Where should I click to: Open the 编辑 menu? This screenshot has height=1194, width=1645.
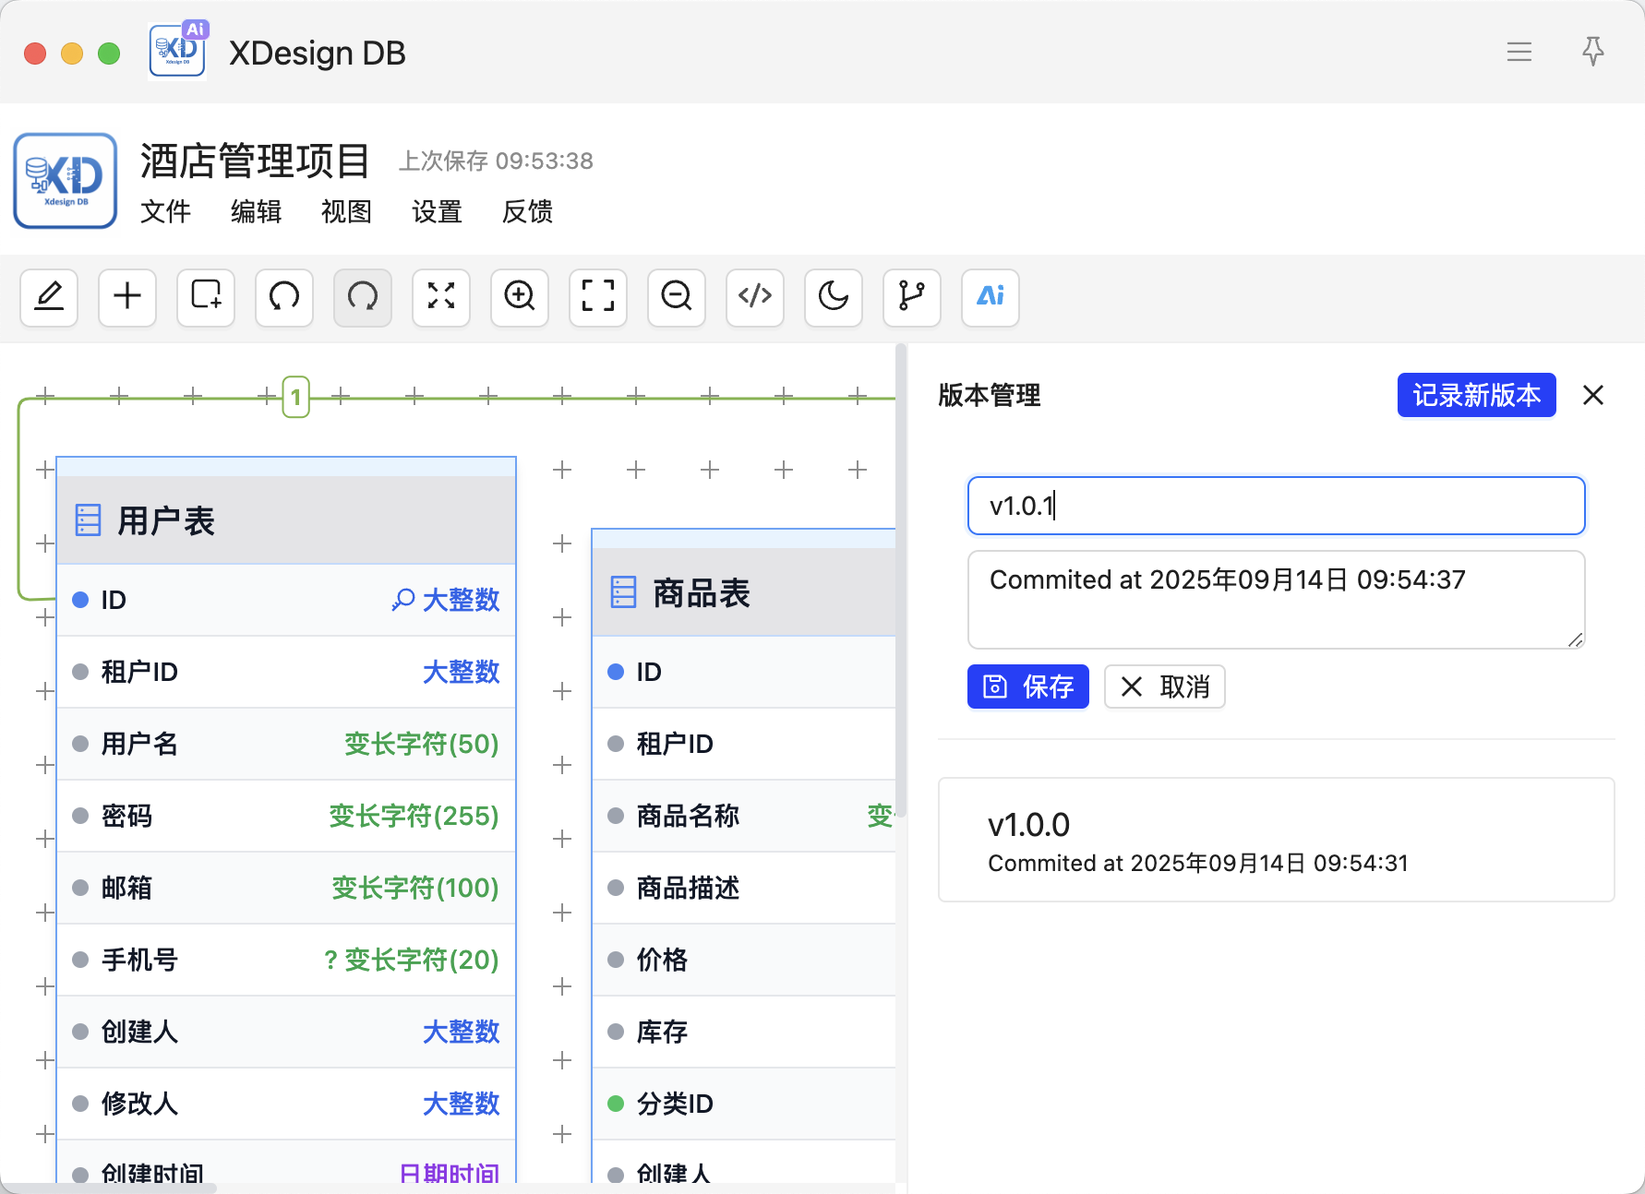click(x=257, y=212)
